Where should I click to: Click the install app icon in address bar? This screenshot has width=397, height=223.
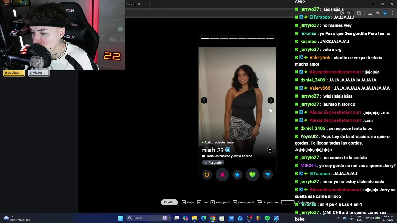[x=342, y=13]
